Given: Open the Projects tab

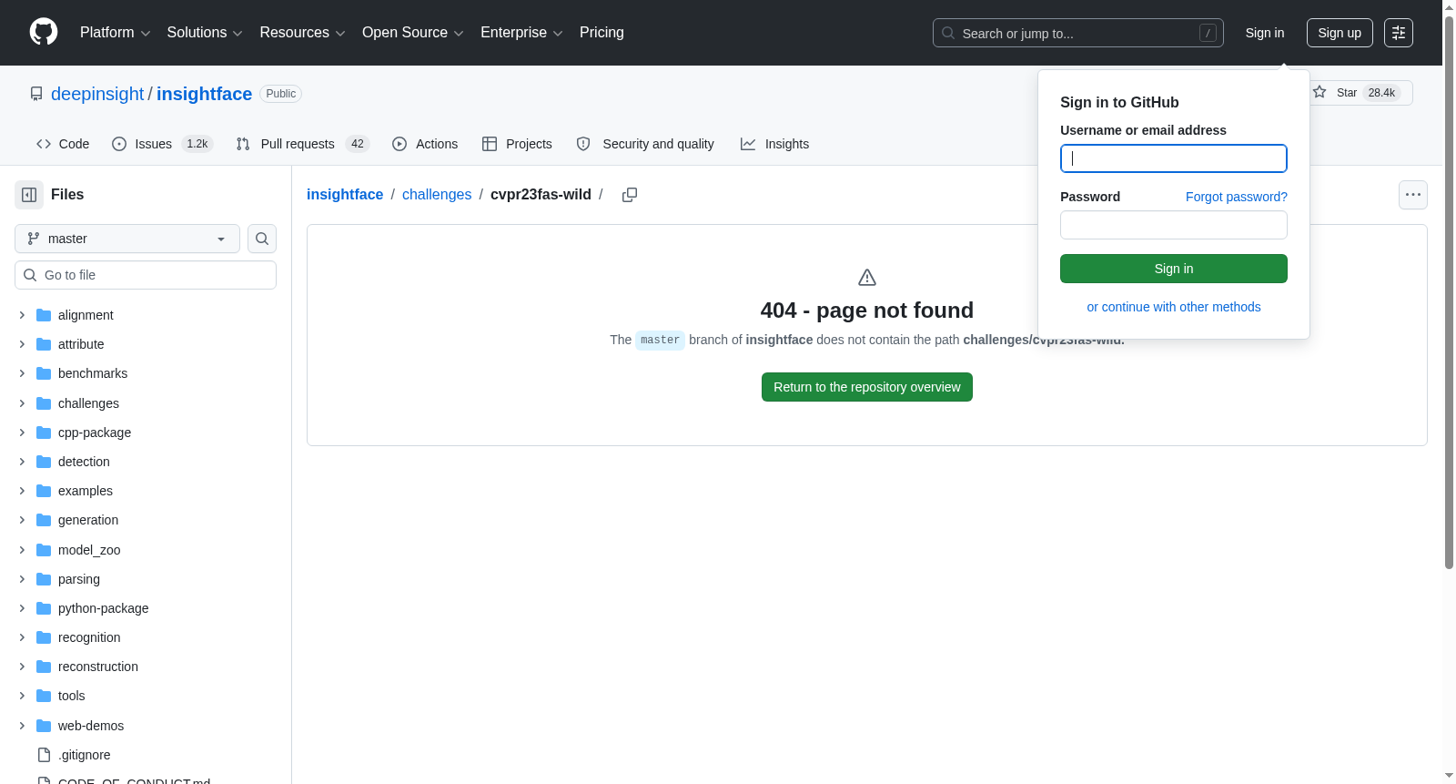Looking at the screenshot, I should coord(517,144).
